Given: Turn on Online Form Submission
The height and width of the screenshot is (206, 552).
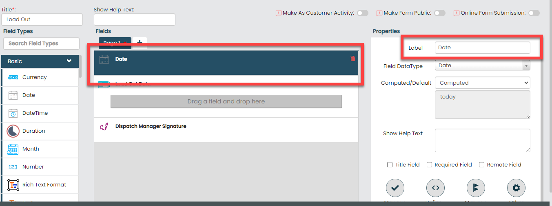Looking at the screenshot, I should [534, 13].
